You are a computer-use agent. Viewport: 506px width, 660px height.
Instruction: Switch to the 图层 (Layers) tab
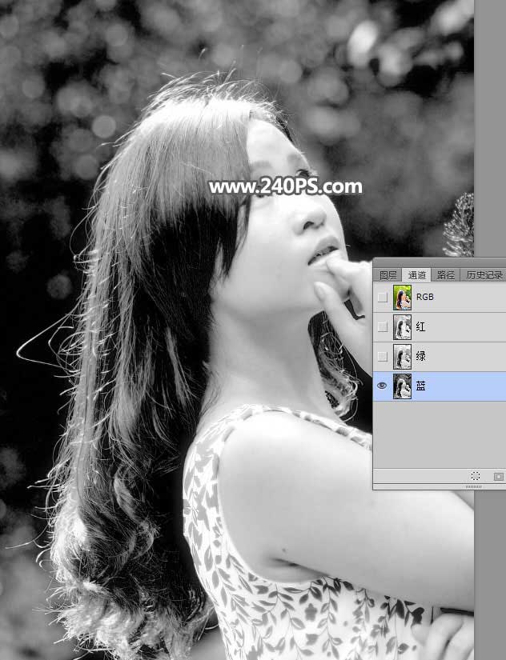(x=388, y=275)
